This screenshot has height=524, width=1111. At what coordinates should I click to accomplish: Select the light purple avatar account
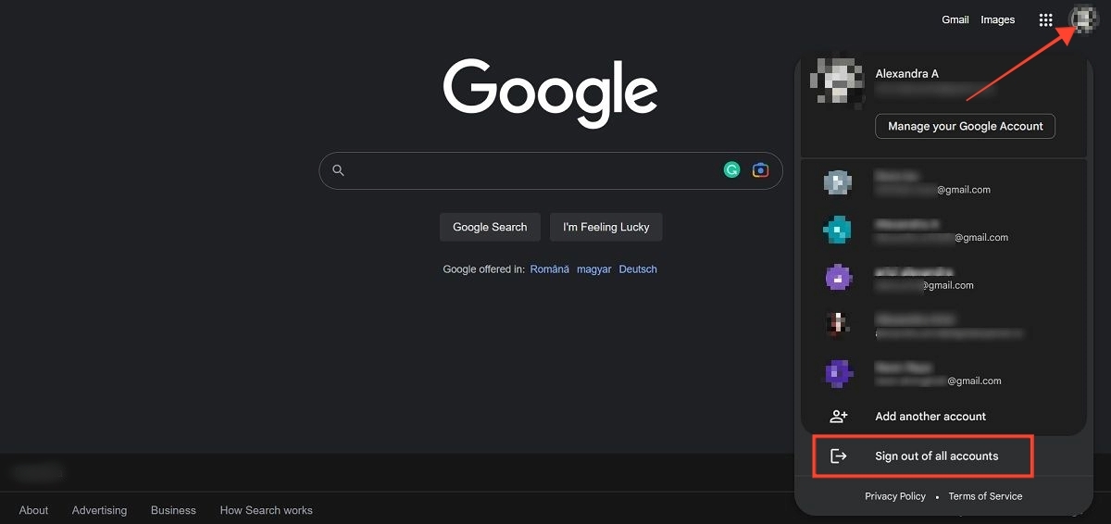point(943,278)
